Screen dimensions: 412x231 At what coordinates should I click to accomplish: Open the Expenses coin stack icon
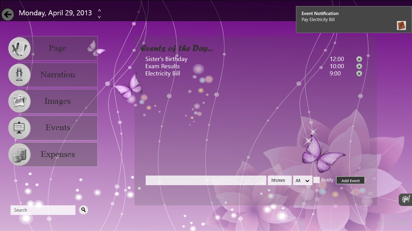click(19, 154)
